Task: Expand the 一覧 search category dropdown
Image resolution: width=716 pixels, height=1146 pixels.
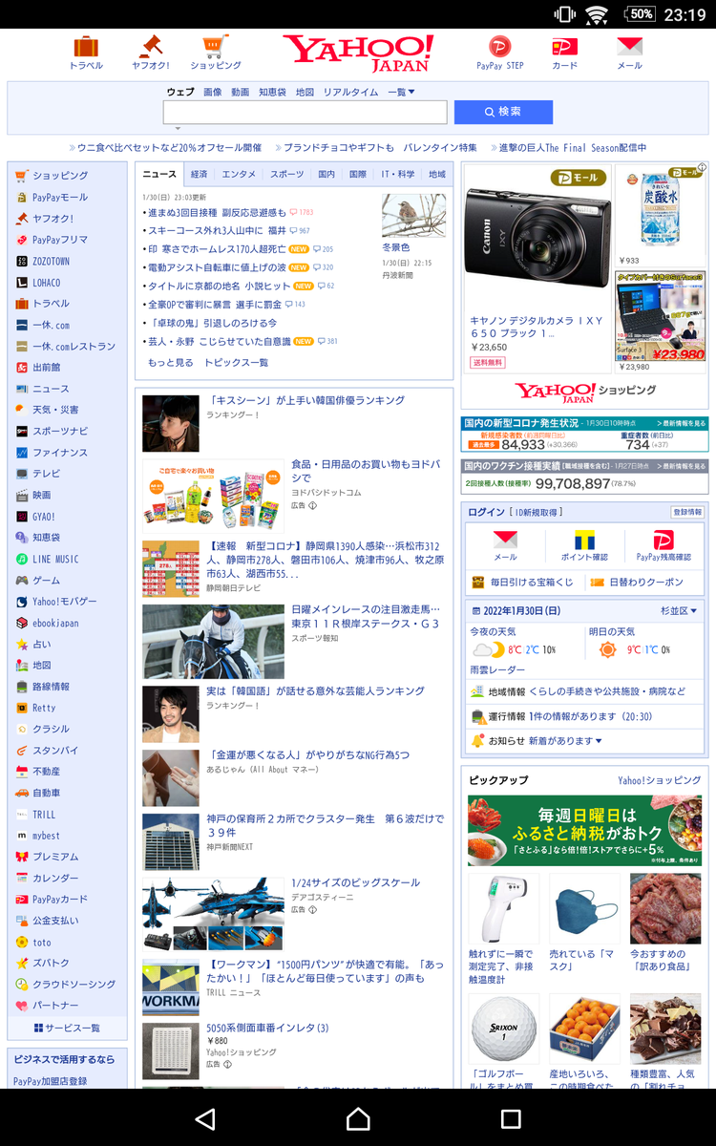Action: [401, 92]
